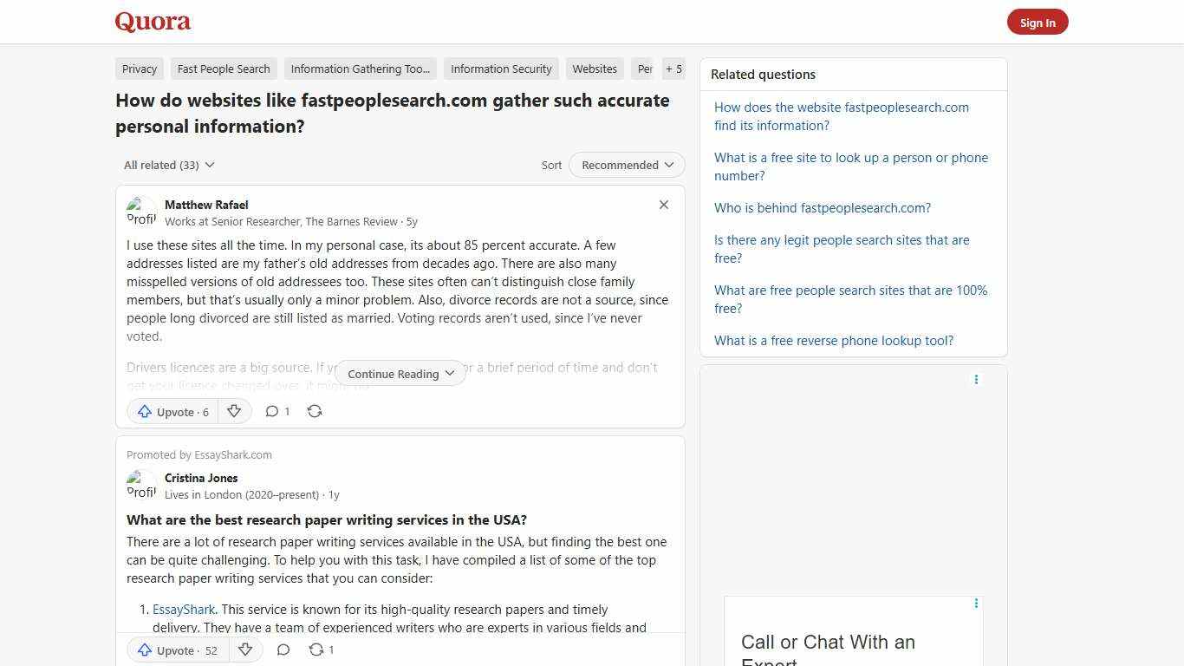Dismiss Matthew Rafael's answer with the X
Screen dimensions: 1184x666
coord(663,205)
